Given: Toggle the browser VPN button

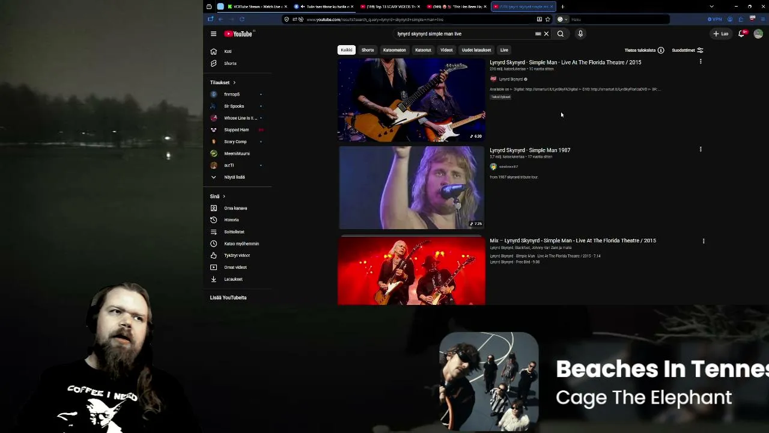Looking at the screenshot, I should click(x=714, y=19).
